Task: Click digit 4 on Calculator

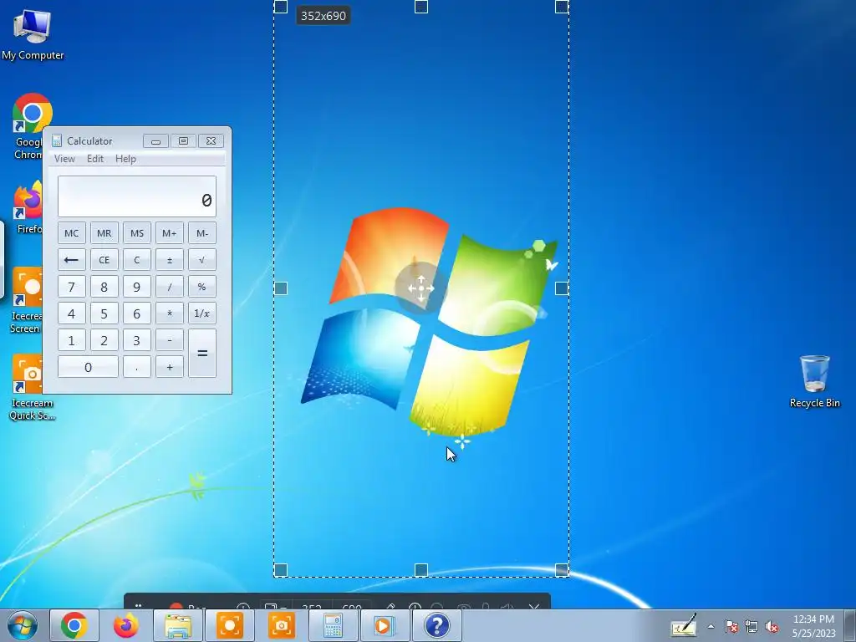Action: pos(72,313)
